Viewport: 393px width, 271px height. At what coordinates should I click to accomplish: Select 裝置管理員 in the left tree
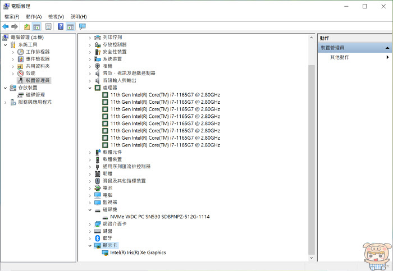point(38,80)
